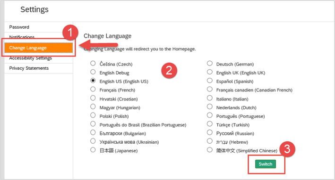Select 简体中文 (Simplified Chinese) option
335x180 pixels.
coord(210,150)
